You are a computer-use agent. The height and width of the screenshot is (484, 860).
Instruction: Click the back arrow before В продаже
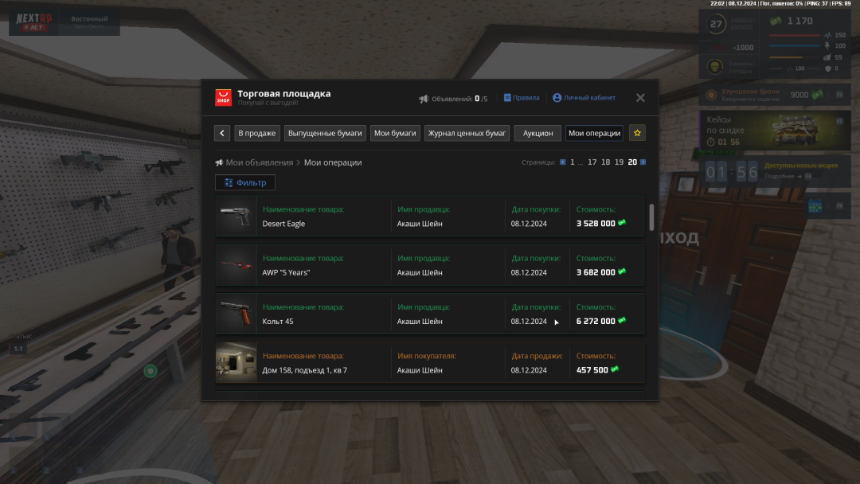223,133
